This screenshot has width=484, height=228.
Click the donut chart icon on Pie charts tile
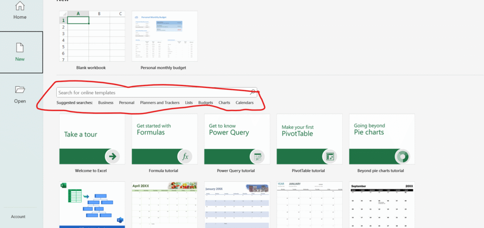[403, 156]
